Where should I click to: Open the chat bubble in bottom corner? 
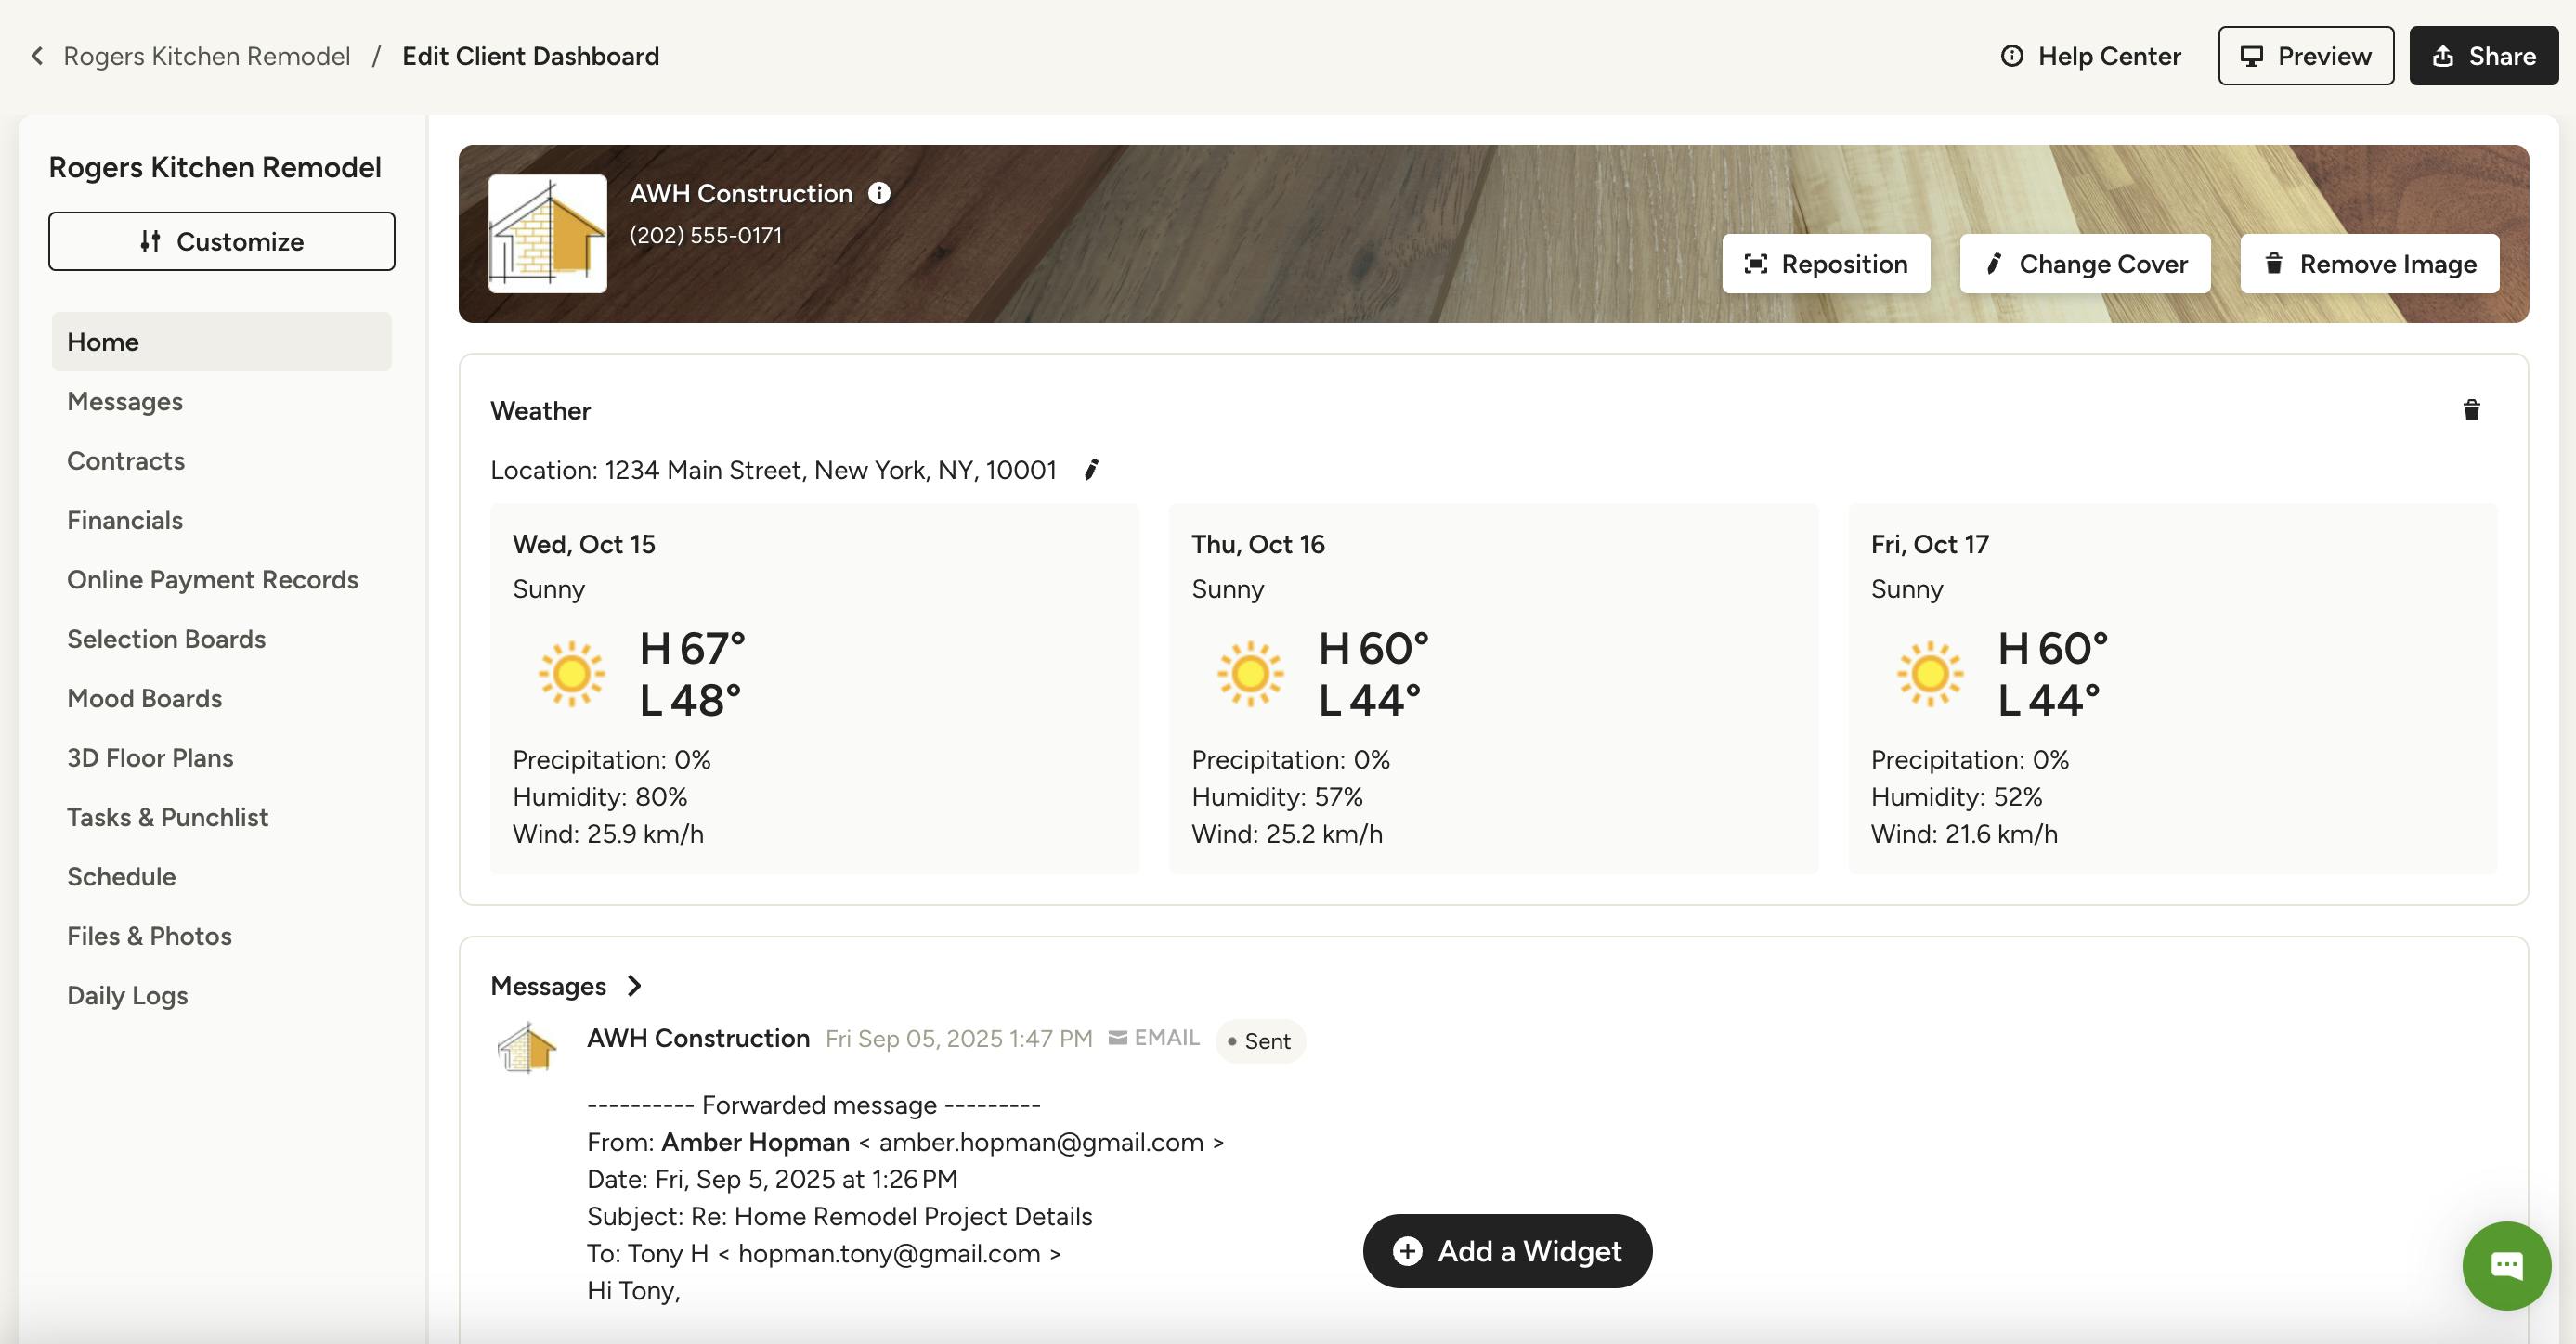2506,1265
